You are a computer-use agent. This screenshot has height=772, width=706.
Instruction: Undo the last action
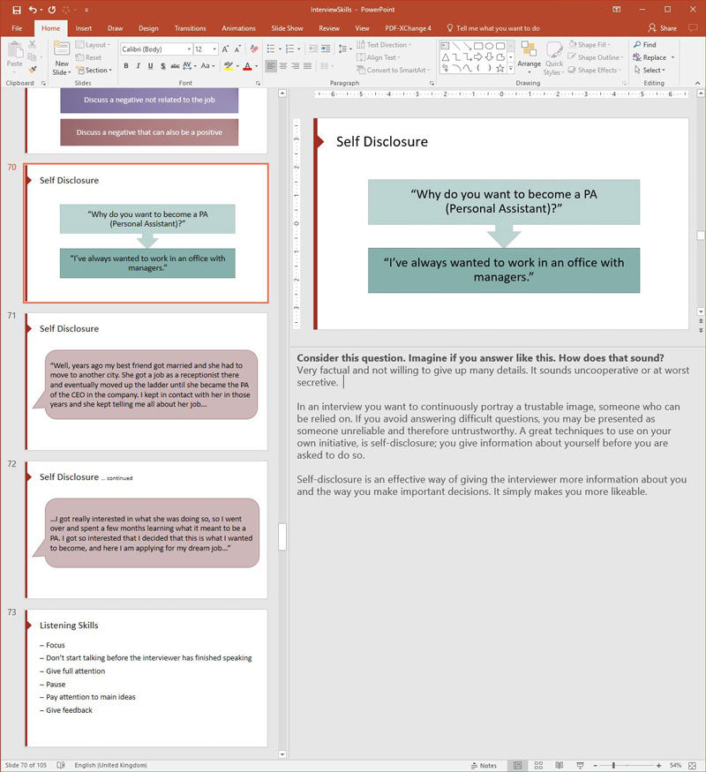pyautogui.click(x=33, y=10)
